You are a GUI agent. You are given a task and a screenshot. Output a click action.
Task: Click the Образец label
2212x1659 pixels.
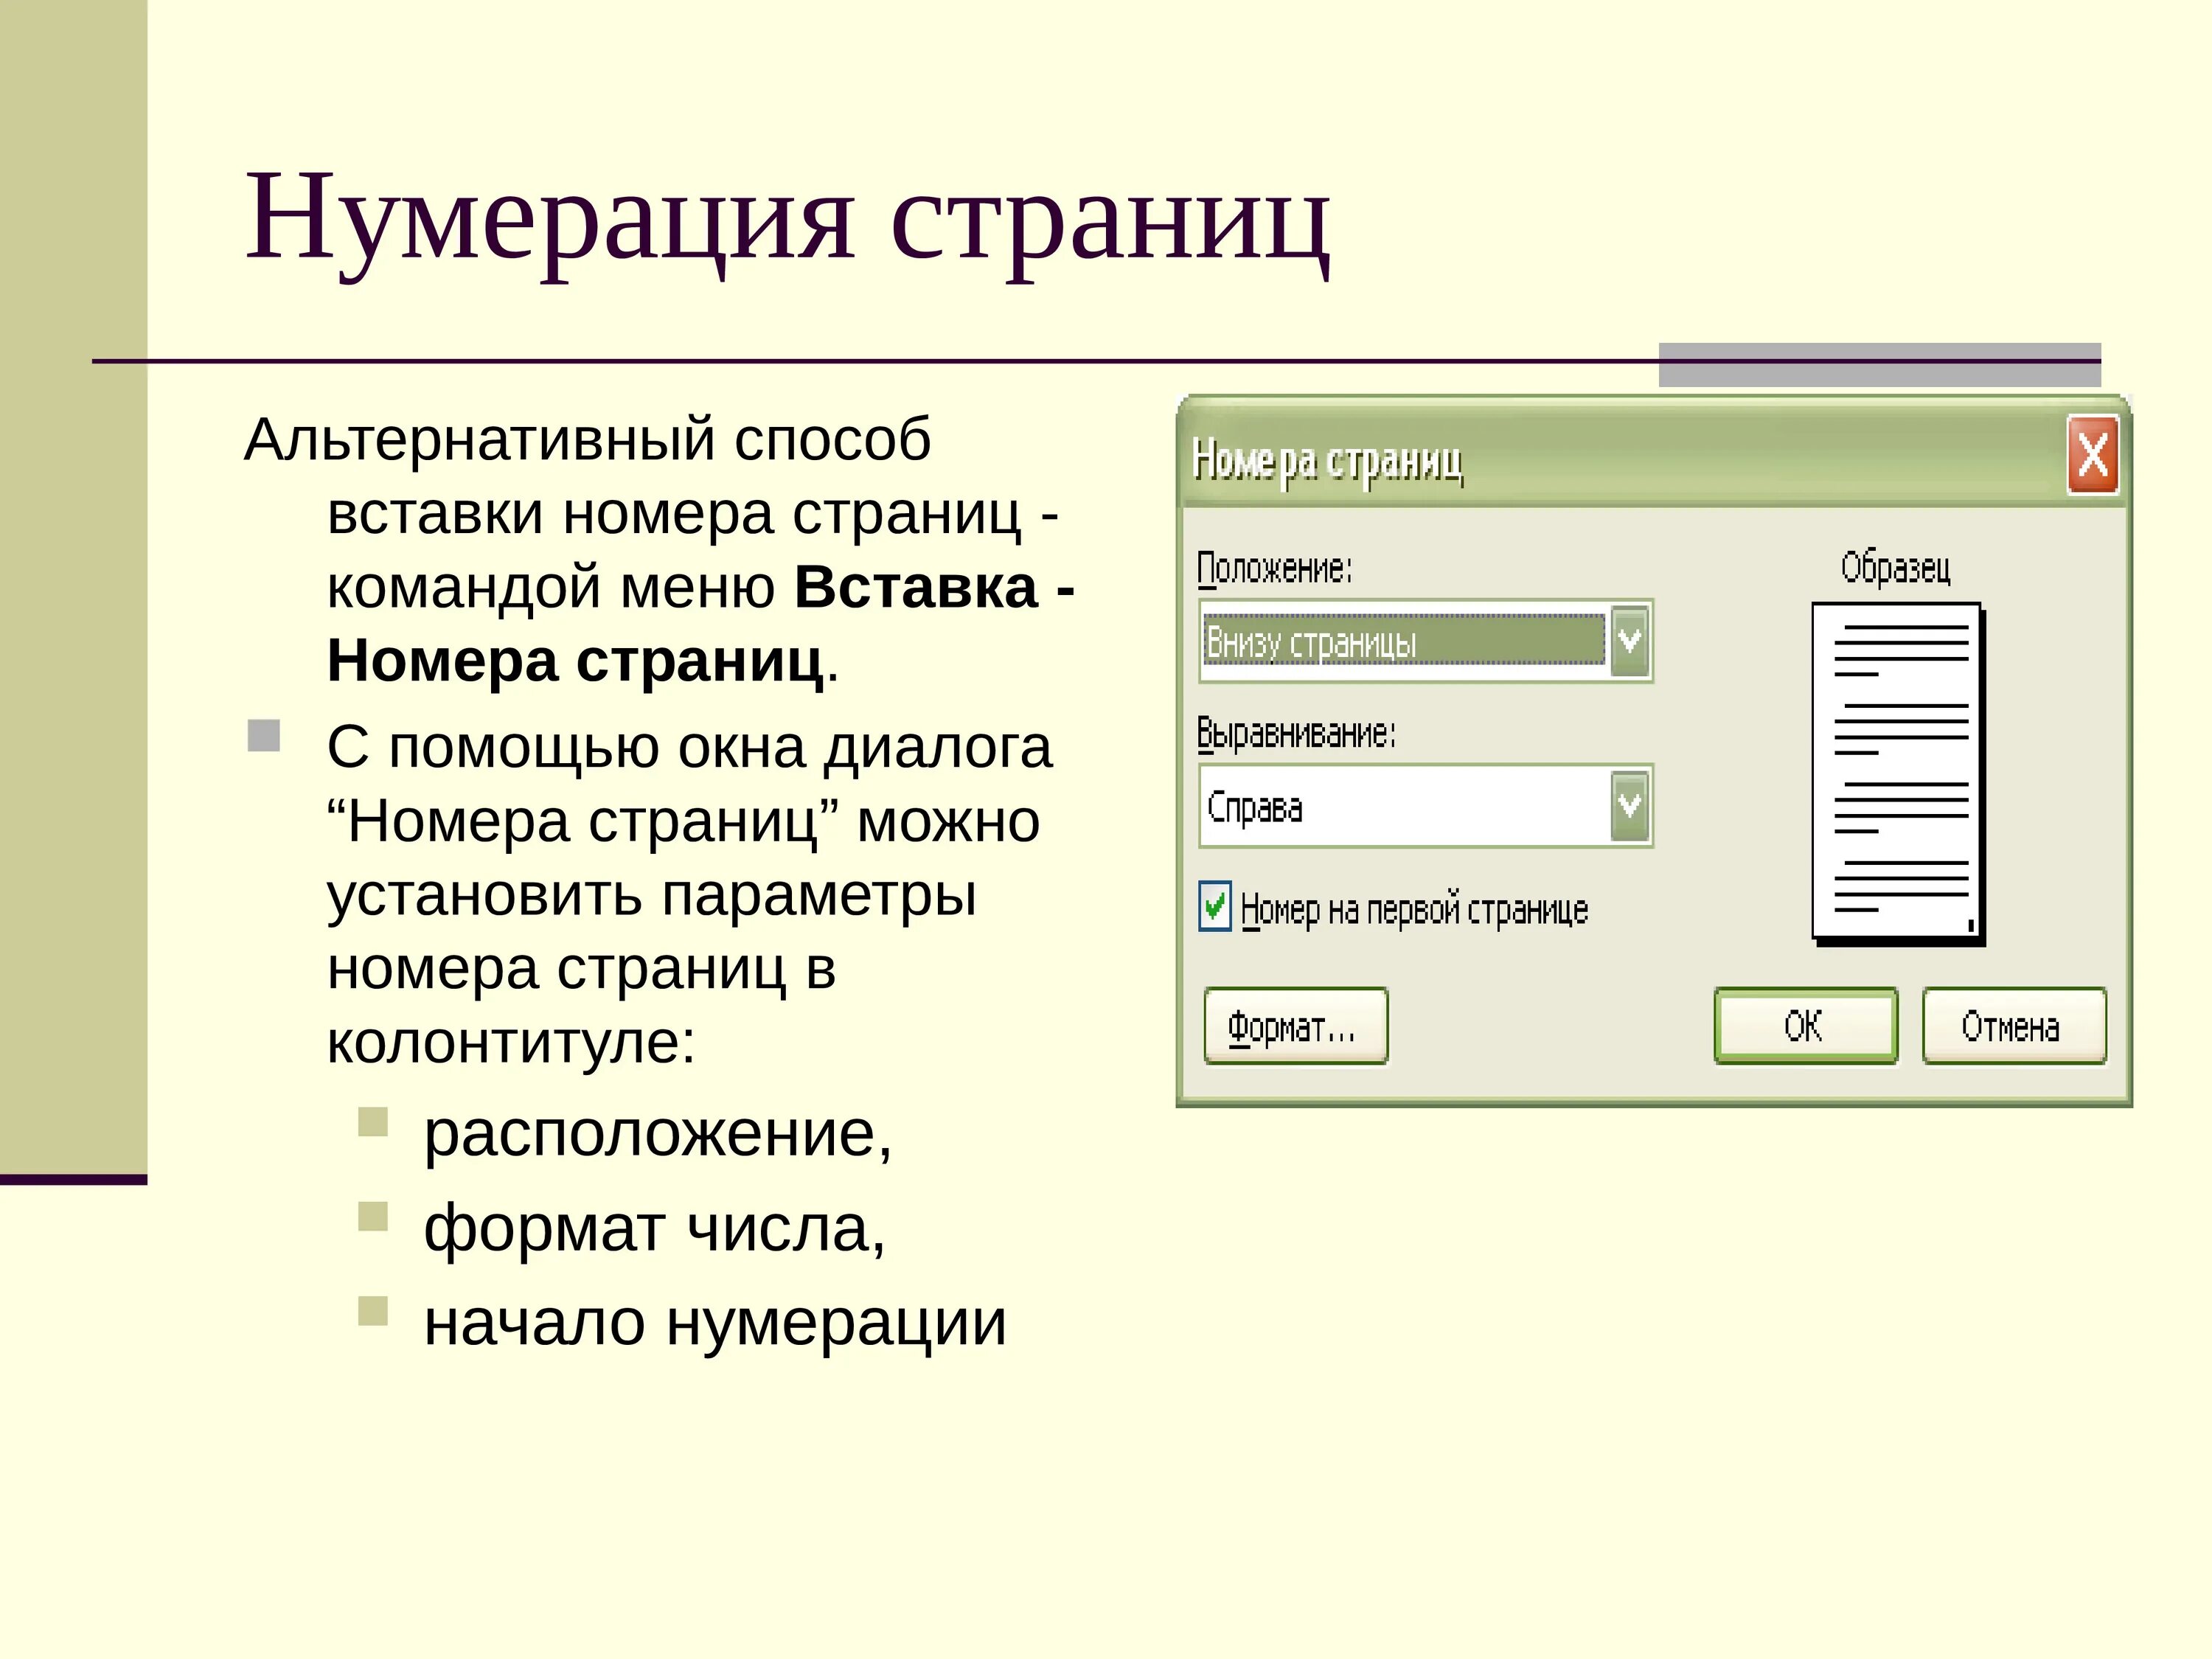point(1896,567)
